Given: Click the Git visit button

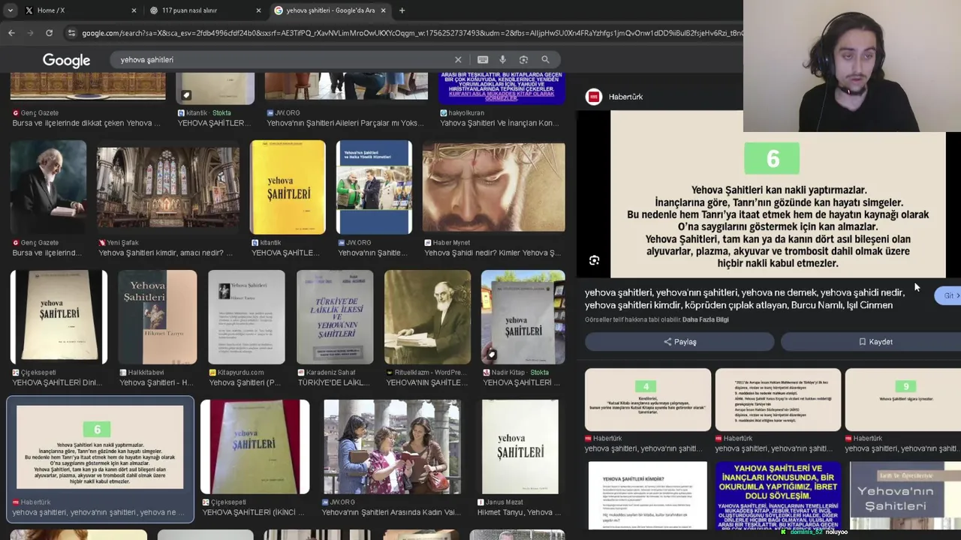Looking at the screenshot, I should coord(948,295).
